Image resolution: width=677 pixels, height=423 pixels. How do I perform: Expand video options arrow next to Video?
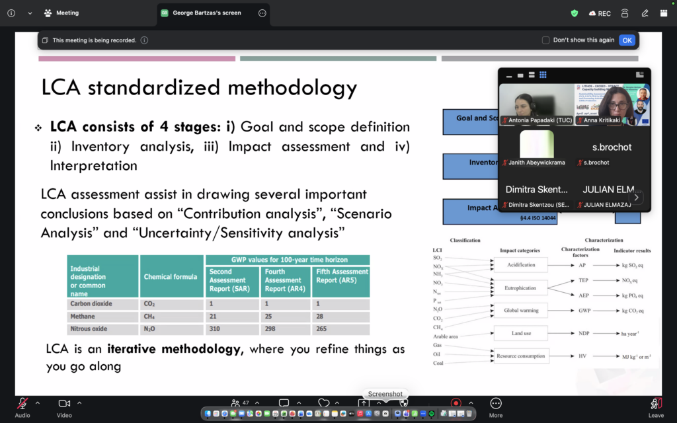click(79, 403)
